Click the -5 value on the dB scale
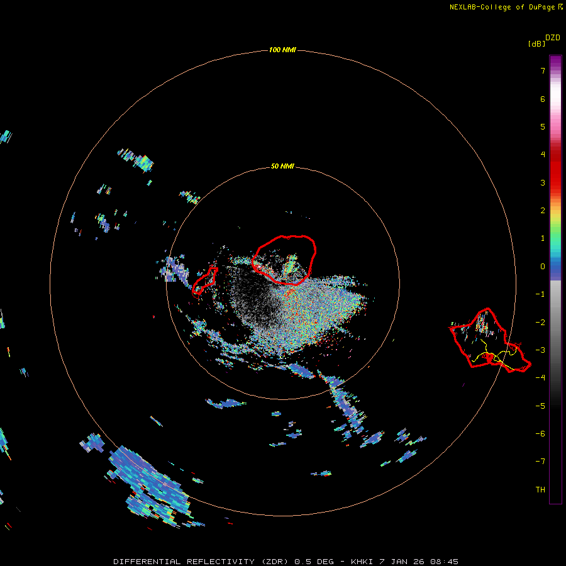The height and width of the screenshot is (566, 566). click(x=540, y=406)
